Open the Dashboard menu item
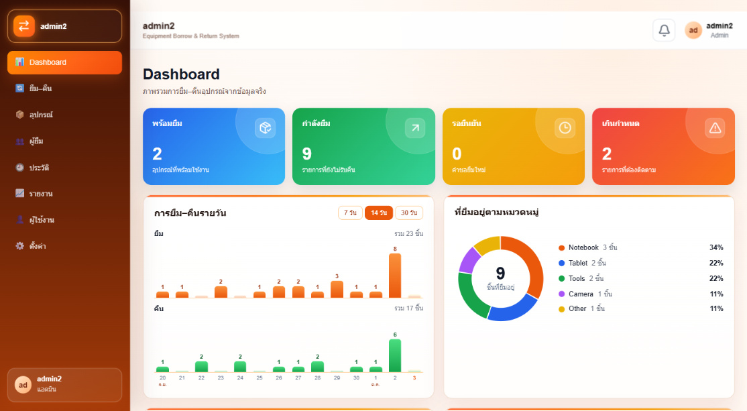747x411 pixels. tap(65, 62)
